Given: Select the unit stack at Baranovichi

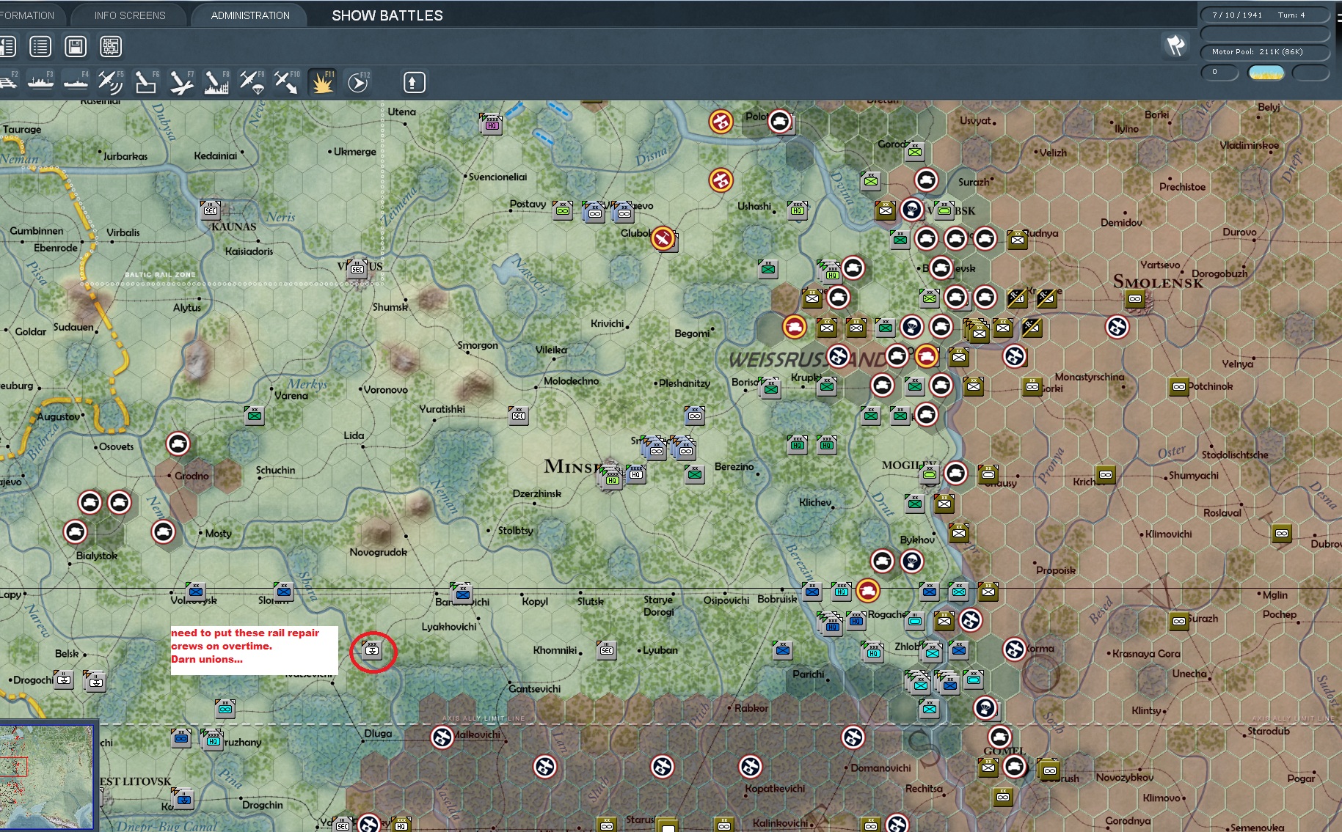Looking at the screenshot, I should point(462,592).
